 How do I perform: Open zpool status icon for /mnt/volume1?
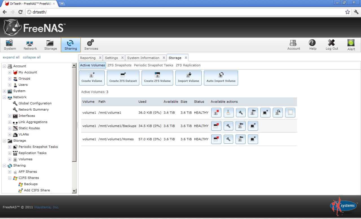coord(290,113)
